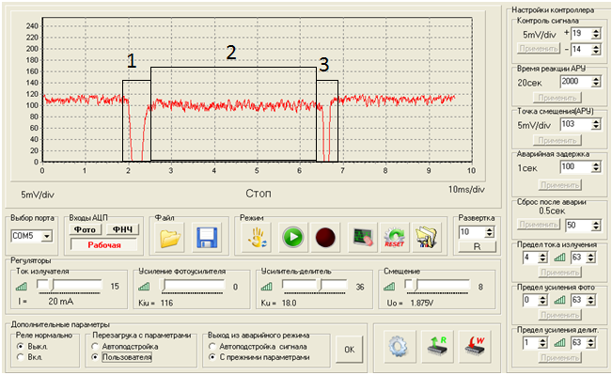Click spinner of Предел тока излучения 4
This screenshot has height=375, width=612.
pos(543,258)
